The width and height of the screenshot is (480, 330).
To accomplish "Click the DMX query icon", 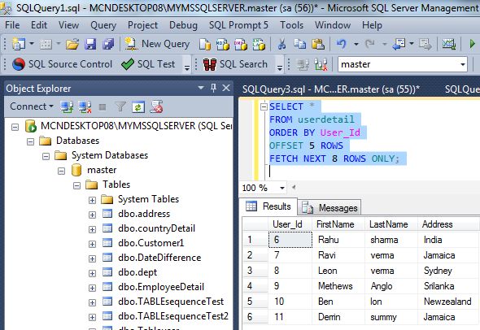I will click(241, 45).
